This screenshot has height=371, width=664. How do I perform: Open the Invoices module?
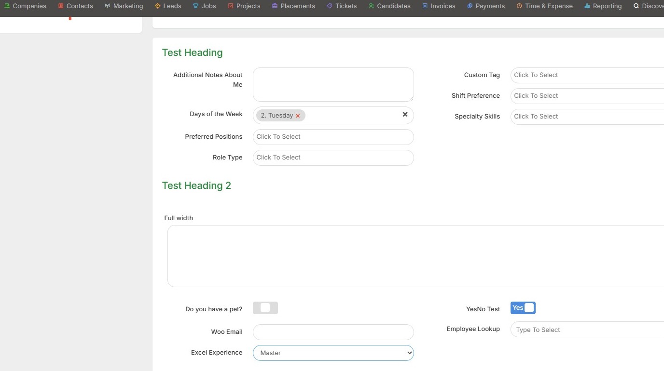click(439, 6)
